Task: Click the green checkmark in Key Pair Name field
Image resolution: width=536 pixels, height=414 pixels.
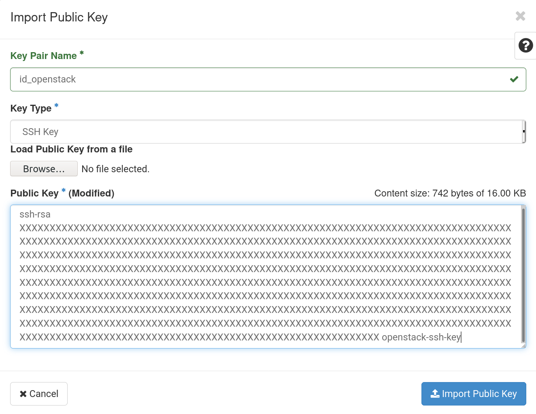Action: [514, 79]
